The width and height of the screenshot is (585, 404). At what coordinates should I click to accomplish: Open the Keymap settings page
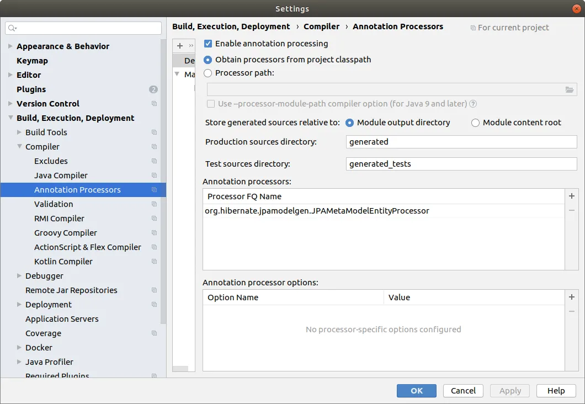click(x=32, y=61)
